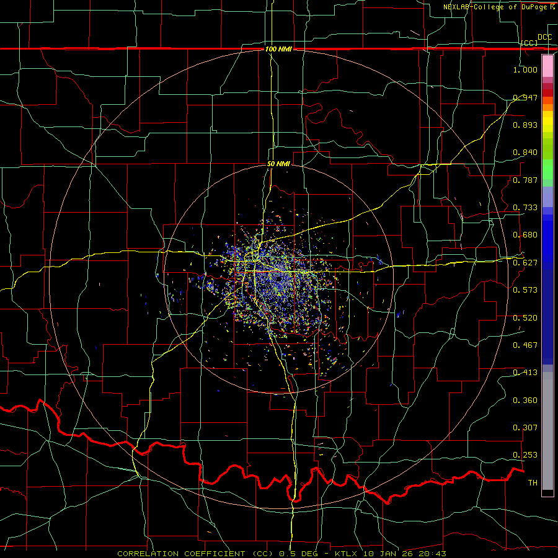Pick the pink swatch atop the color scale
The height and width of the screenshot is (558, 558).
coord(547,66)
